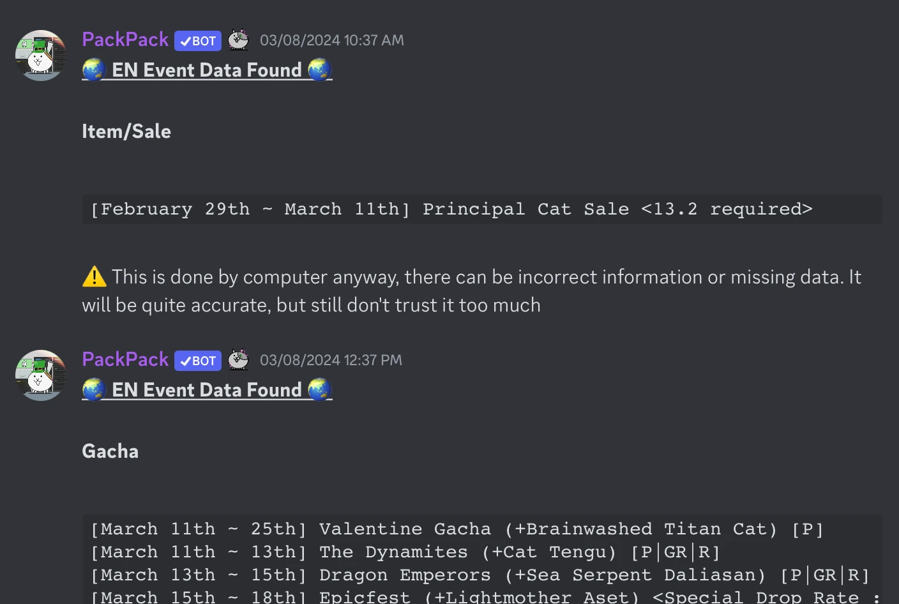Open first EN Event Data Found title link
899x604 pixels.
206,70
